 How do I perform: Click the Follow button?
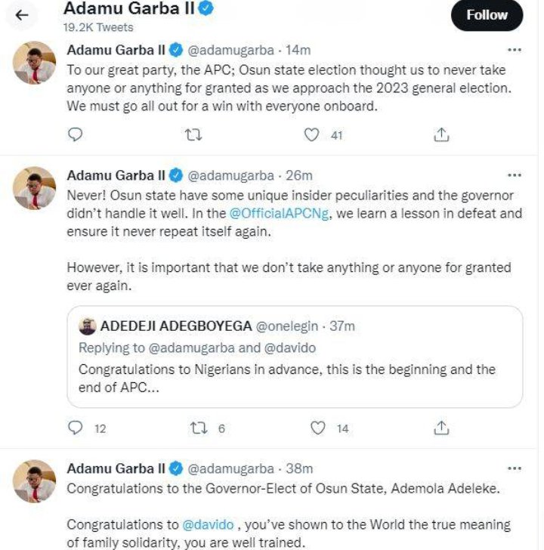[487, 15]
